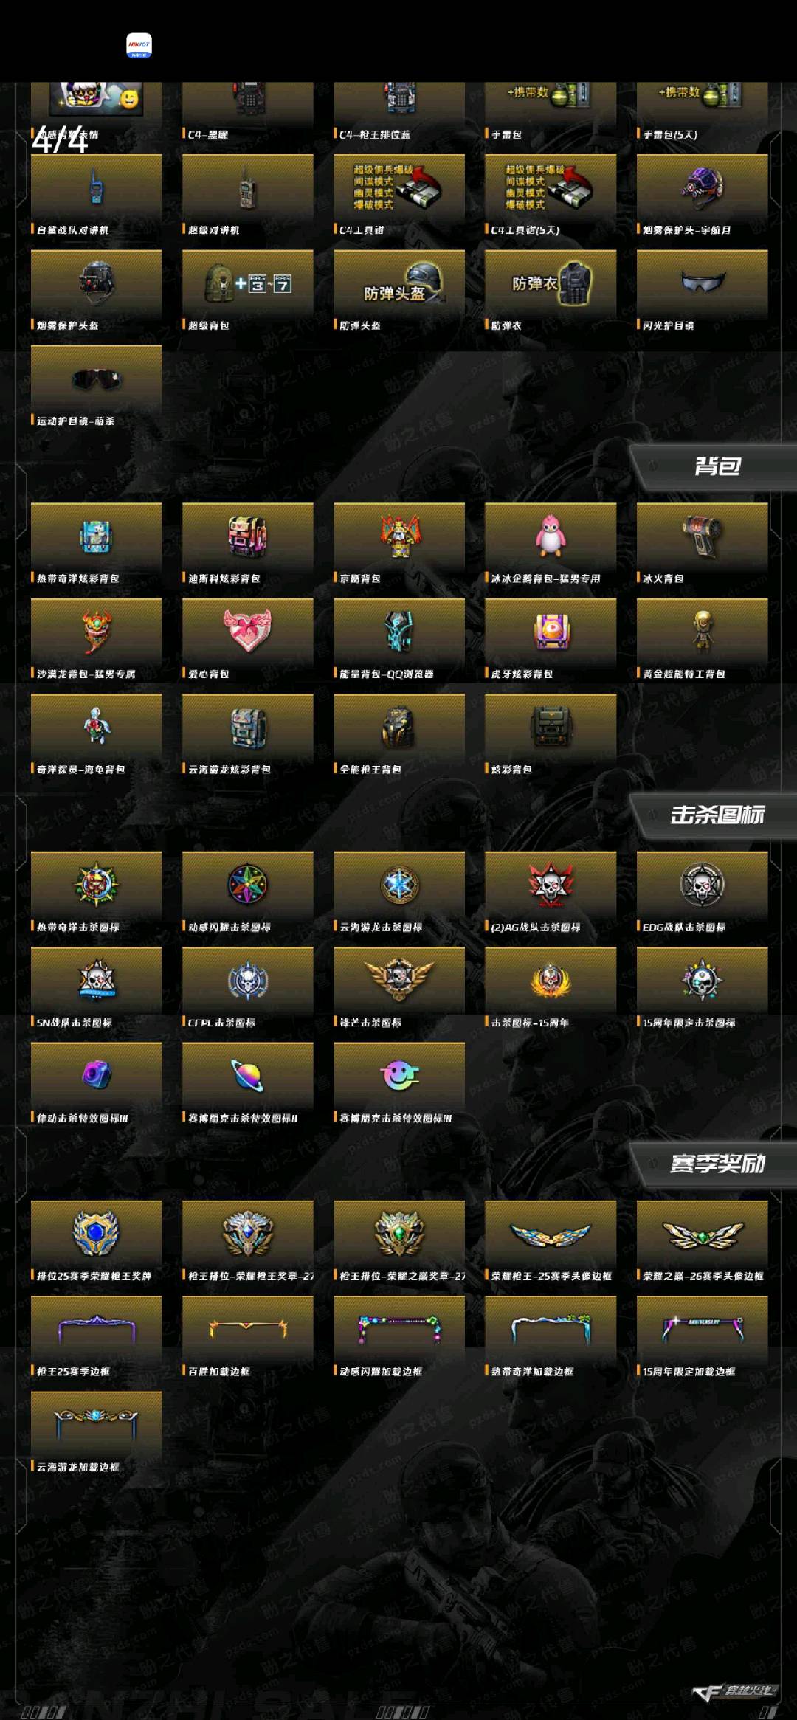
Task: Open the 爱心背包 heart backpack item
Action: [247, 640]
